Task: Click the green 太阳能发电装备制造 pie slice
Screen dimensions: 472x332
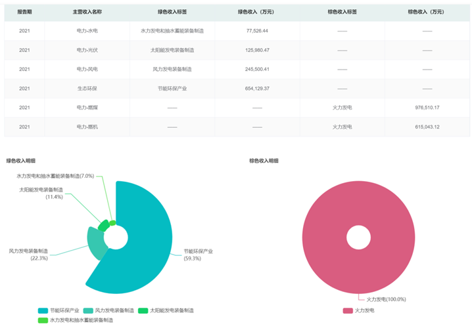Action: (104, 226)
